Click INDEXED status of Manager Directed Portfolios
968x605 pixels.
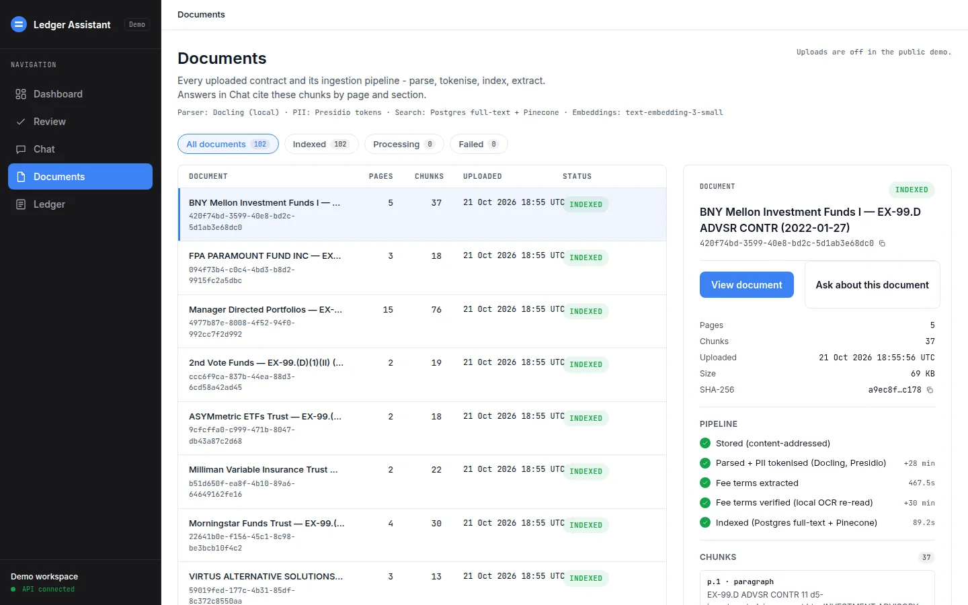pos(586,311)
